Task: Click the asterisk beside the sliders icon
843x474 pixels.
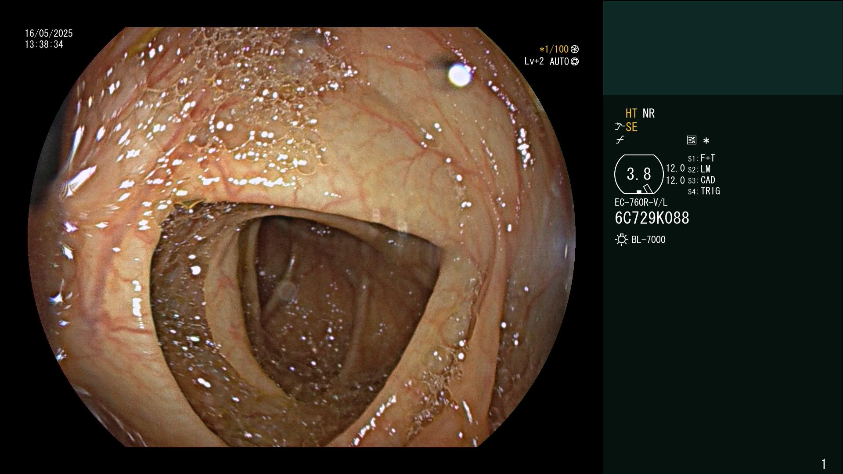Action: pos(706,141)
